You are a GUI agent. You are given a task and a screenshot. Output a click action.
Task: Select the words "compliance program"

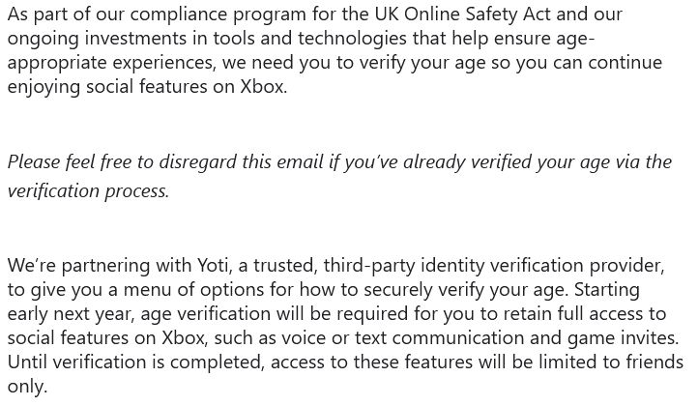(x=218, y=15)
